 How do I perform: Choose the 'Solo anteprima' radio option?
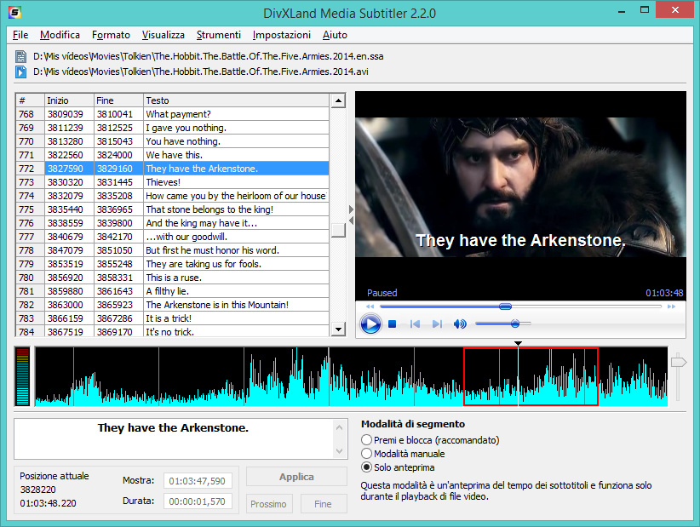pos(367,467)
